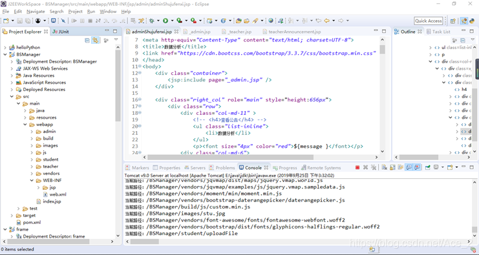Image resolution: width=479 pixels, height=255 pixels.
Task: Click the Search flashlight toolbar icon
Action: [255, 21]
